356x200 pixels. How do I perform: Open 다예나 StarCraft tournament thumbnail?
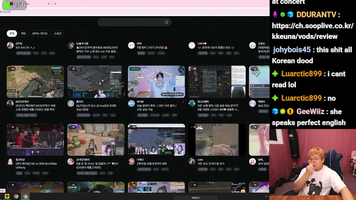coord(157,140)
